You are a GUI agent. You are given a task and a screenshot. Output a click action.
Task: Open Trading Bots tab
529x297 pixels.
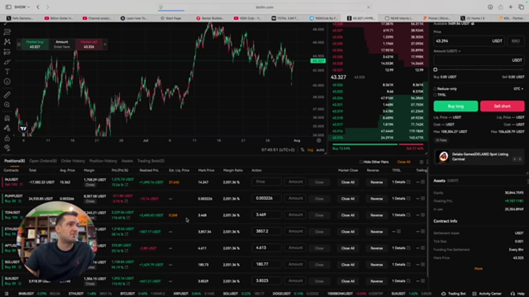click(x=150, y=161)
